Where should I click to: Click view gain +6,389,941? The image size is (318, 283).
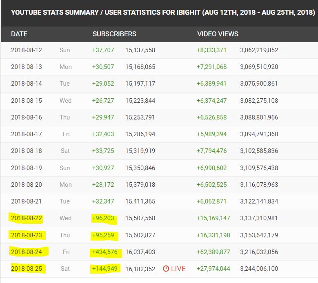(211, 84)
